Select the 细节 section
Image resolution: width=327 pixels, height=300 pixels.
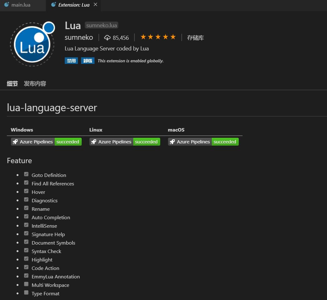click(x=12, y=84)
